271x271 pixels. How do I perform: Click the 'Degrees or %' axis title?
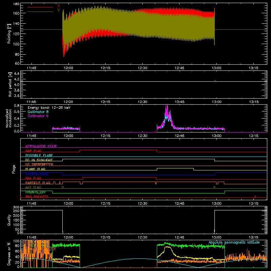click(x=9, y=254)
